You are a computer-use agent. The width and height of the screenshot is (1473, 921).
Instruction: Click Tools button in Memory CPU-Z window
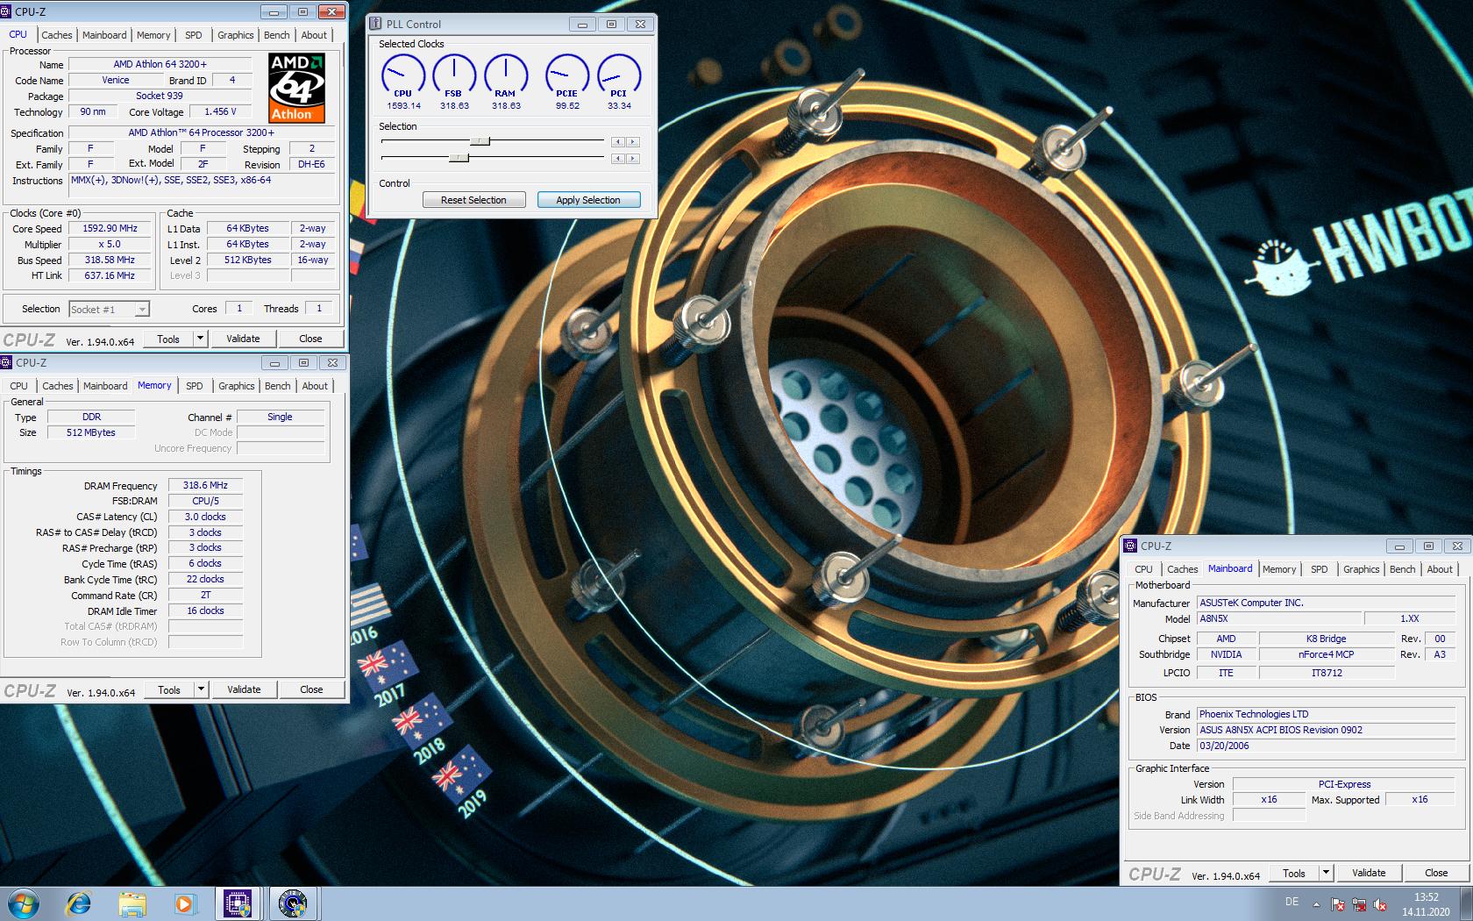click(169, 689)
